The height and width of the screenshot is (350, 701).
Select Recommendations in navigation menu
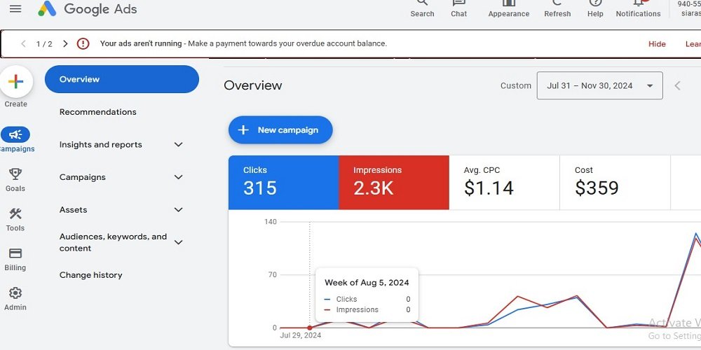tap(98, 112)
